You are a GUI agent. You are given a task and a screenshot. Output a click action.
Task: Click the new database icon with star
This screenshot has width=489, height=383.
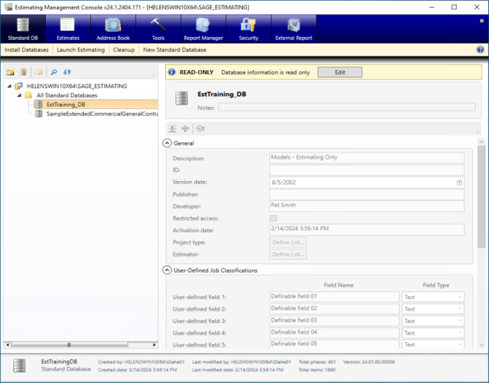(x=24, y=72)
